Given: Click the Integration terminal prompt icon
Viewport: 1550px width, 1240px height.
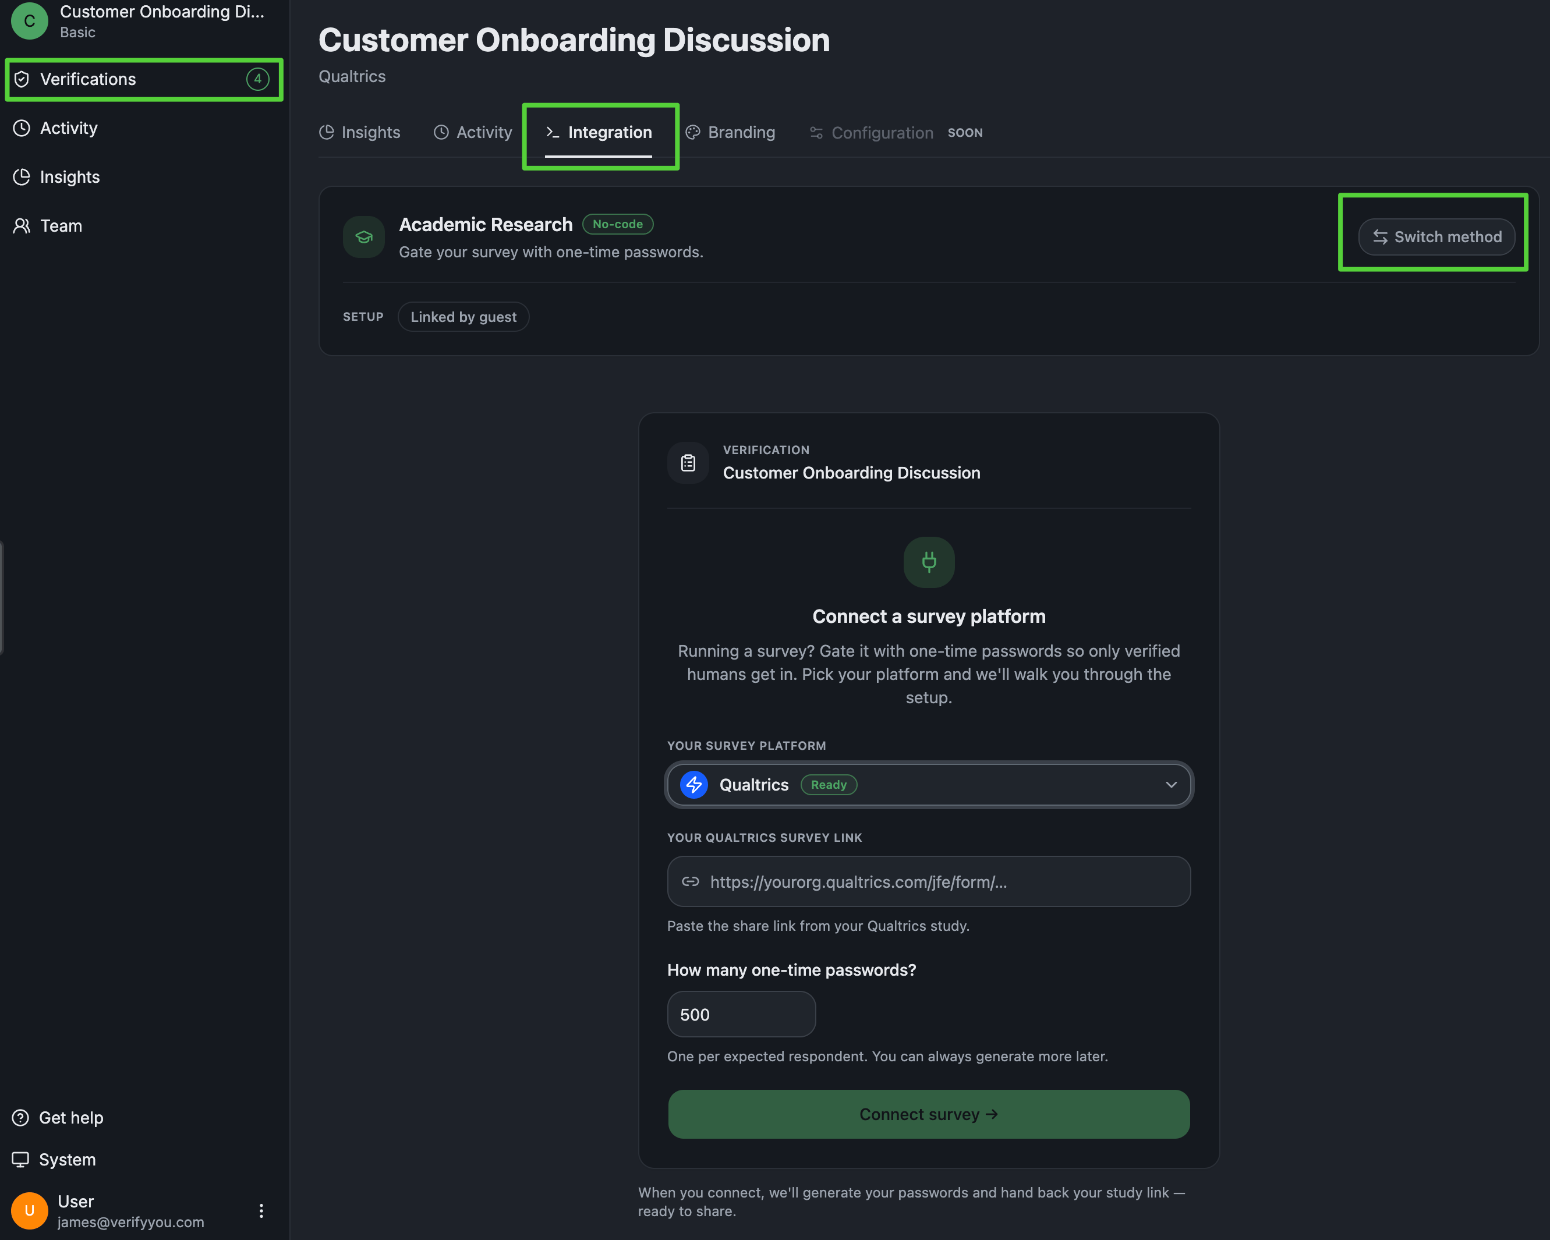Looking at the screenshot, I should [x=552, y=132].
